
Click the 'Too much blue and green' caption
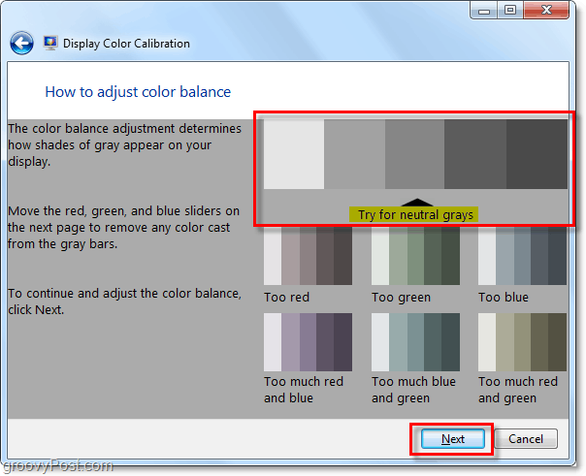pos(413,390)
